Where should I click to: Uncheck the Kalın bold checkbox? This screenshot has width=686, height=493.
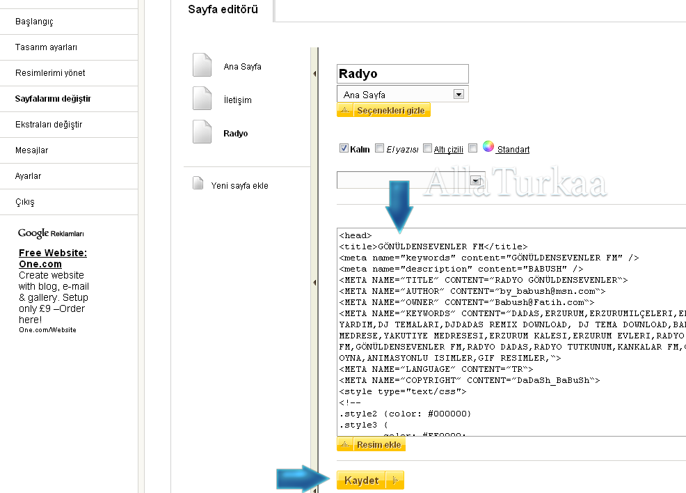pyautogui.click(x=344, y=148)
